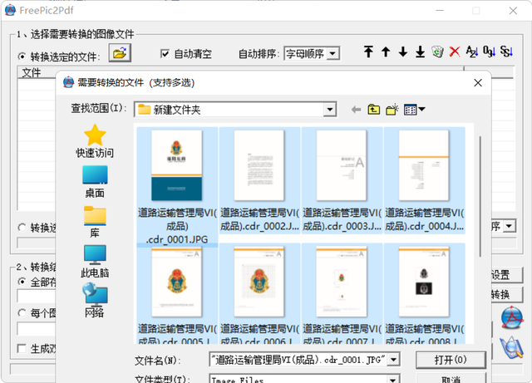Enable the 生成 checkbox at bottom left
The height and width of the screenshot is (383, 532).
click(22, 348)
